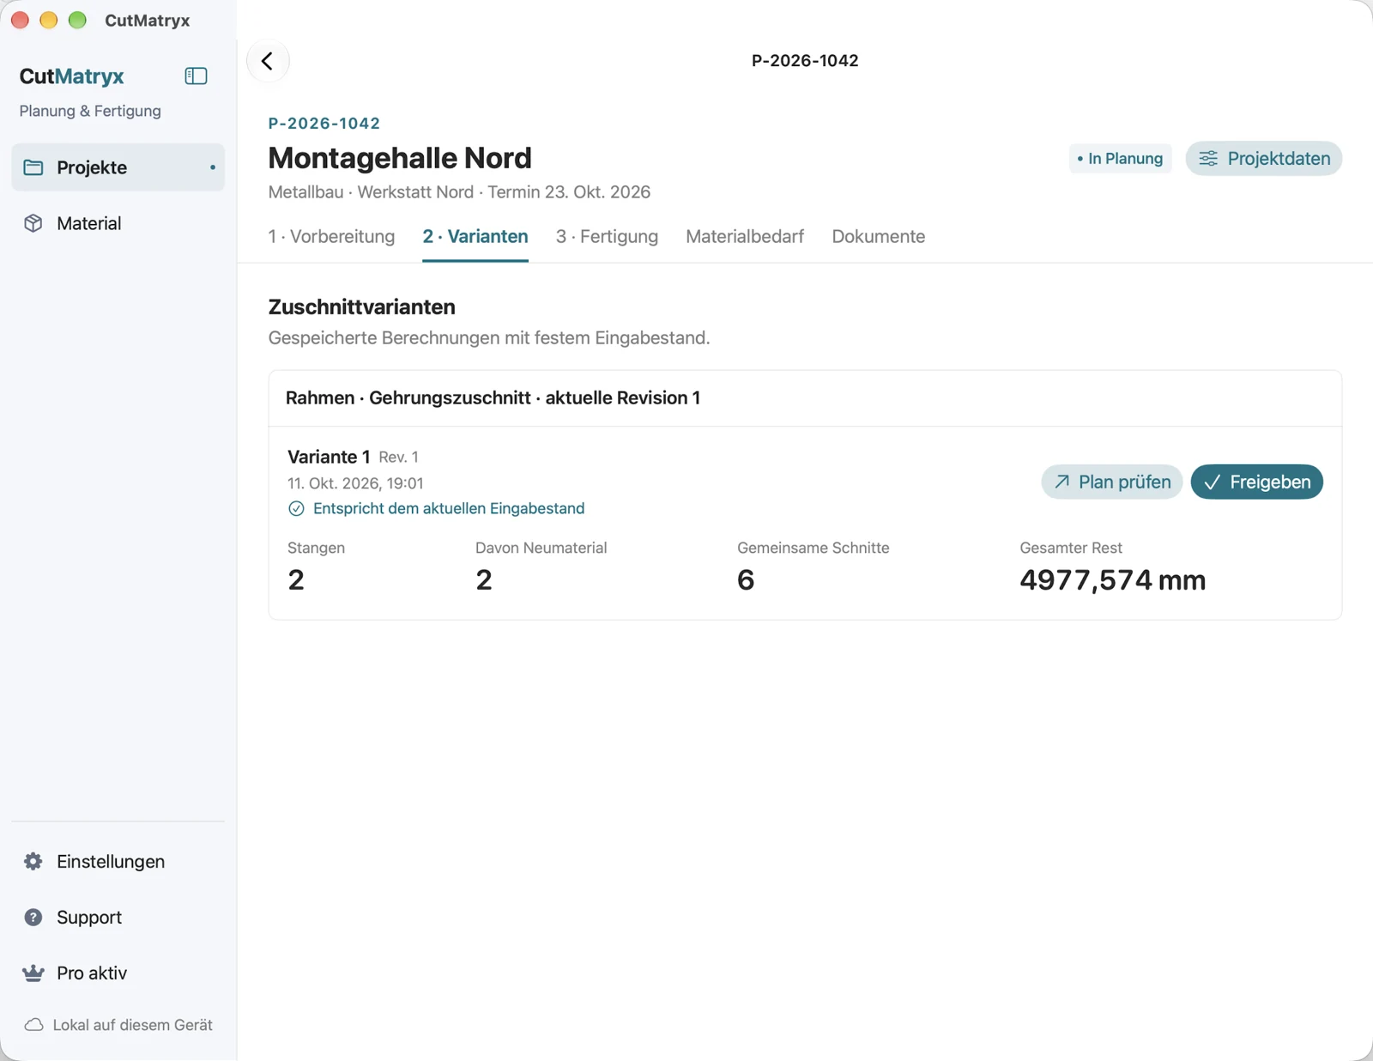This screenshot has height=1061, width=1373.
Task: Open Einstellungen in the sidebar
Action: (118, 861)
